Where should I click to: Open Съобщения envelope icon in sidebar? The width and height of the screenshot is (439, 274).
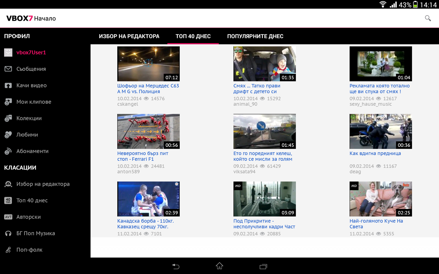pyautogui.click(x=8, y=69)
